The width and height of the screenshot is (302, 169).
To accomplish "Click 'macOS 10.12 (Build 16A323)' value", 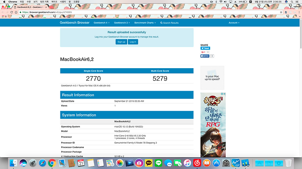I will [129, 127].
